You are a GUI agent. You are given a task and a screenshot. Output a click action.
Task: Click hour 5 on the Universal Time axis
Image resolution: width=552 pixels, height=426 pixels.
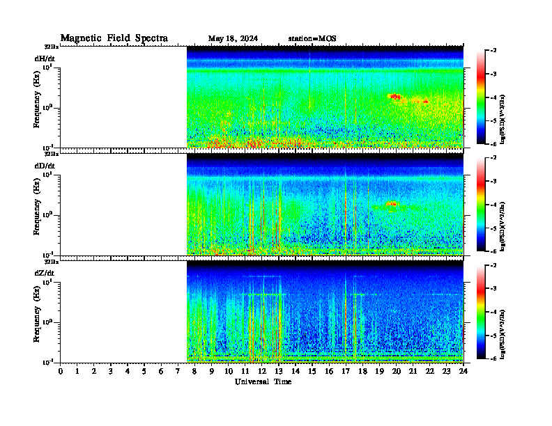coord(144,372)
